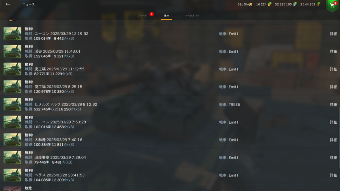Switch to the フィード tab
The height and width of the screenshot is (191, 340).
pos(142,16)
